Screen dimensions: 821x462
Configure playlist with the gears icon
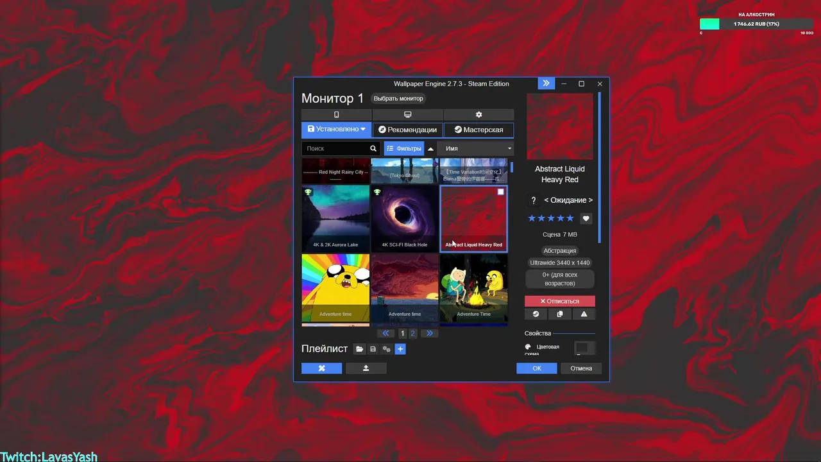(x=387, y=349)
